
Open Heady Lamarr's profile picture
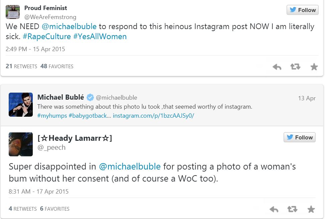(x=21, y=144)
